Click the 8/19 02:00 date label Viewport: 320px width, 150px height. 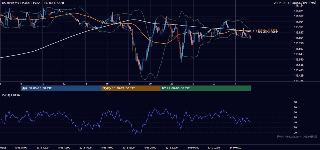pyautogui.click(x=214, y=148)
